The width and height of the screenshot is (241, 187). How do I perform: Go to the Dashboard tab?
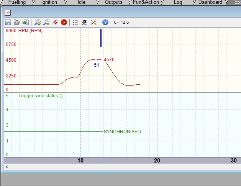[x=210, y=2]
